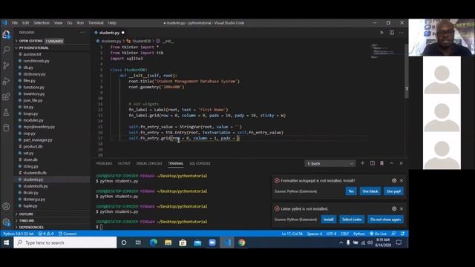The height and width of the screenshot is (267, 475).
Task: Change the UTF-8 encoding setting
Action: tap(332, 234)
